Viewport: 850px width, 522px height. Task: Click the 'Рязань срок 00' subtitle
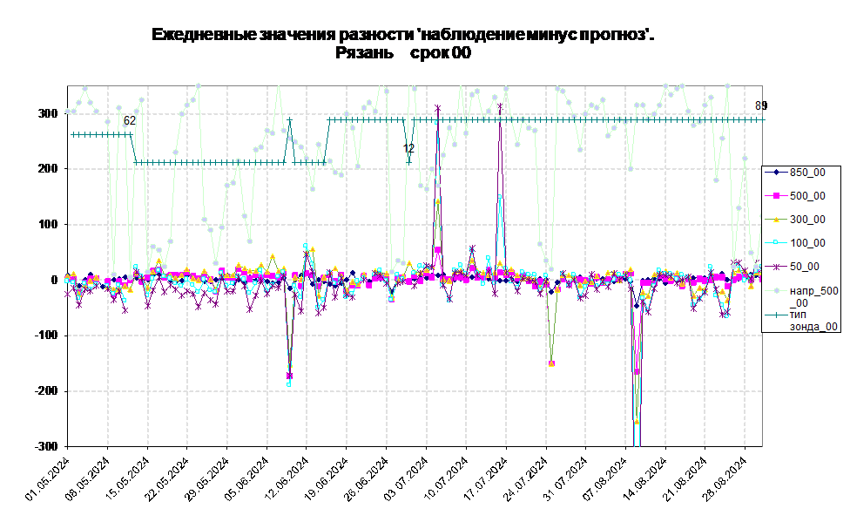click(x=402, y=52)
